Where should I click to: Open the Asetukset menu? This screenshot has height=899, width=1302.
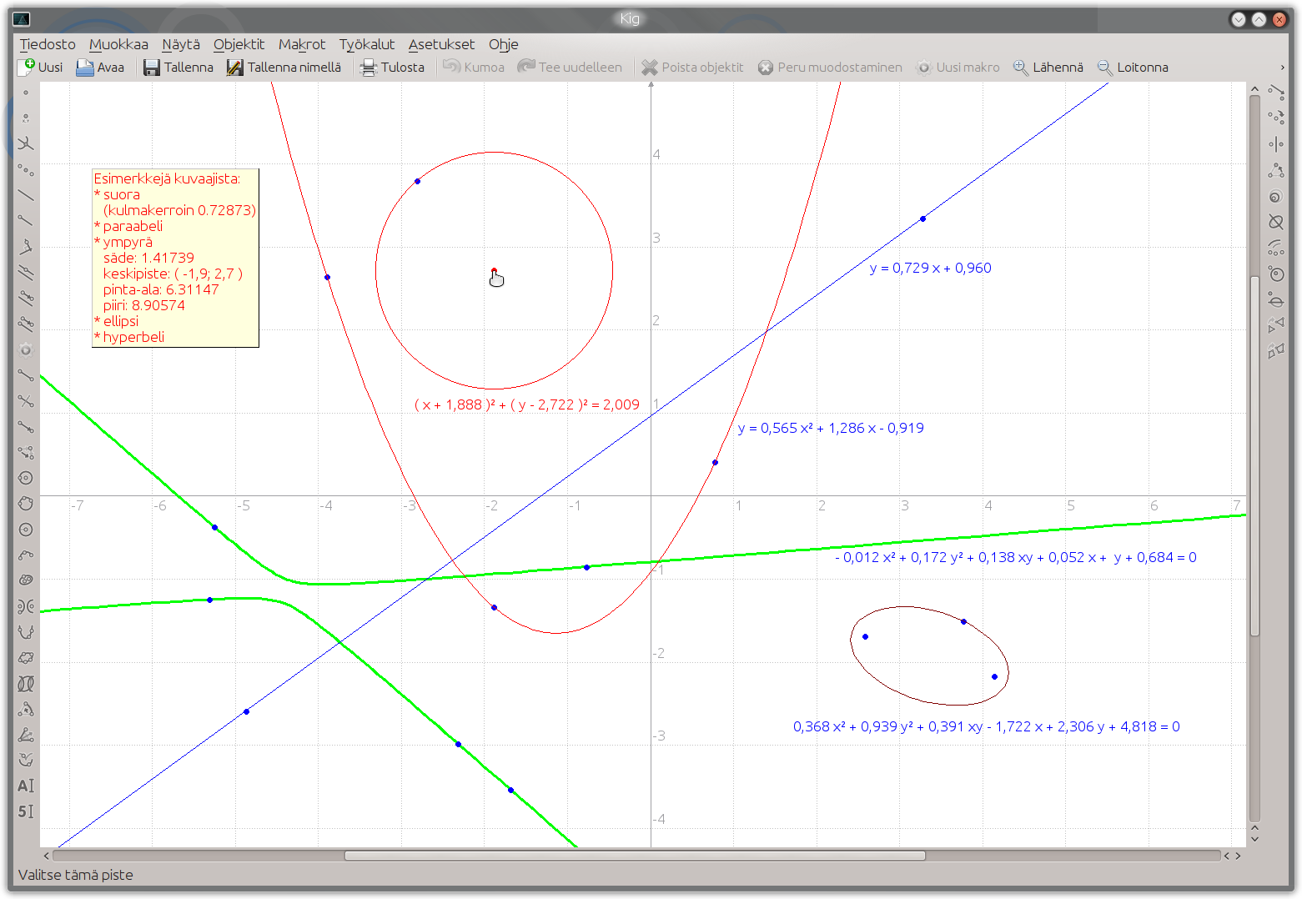[x=441, y=44]
